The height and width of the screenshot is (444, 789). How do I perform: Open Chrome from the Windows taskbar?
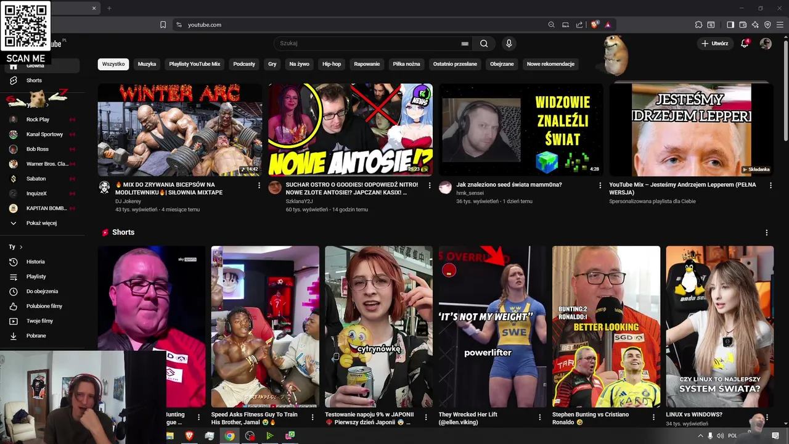click(x=229, y=435)
